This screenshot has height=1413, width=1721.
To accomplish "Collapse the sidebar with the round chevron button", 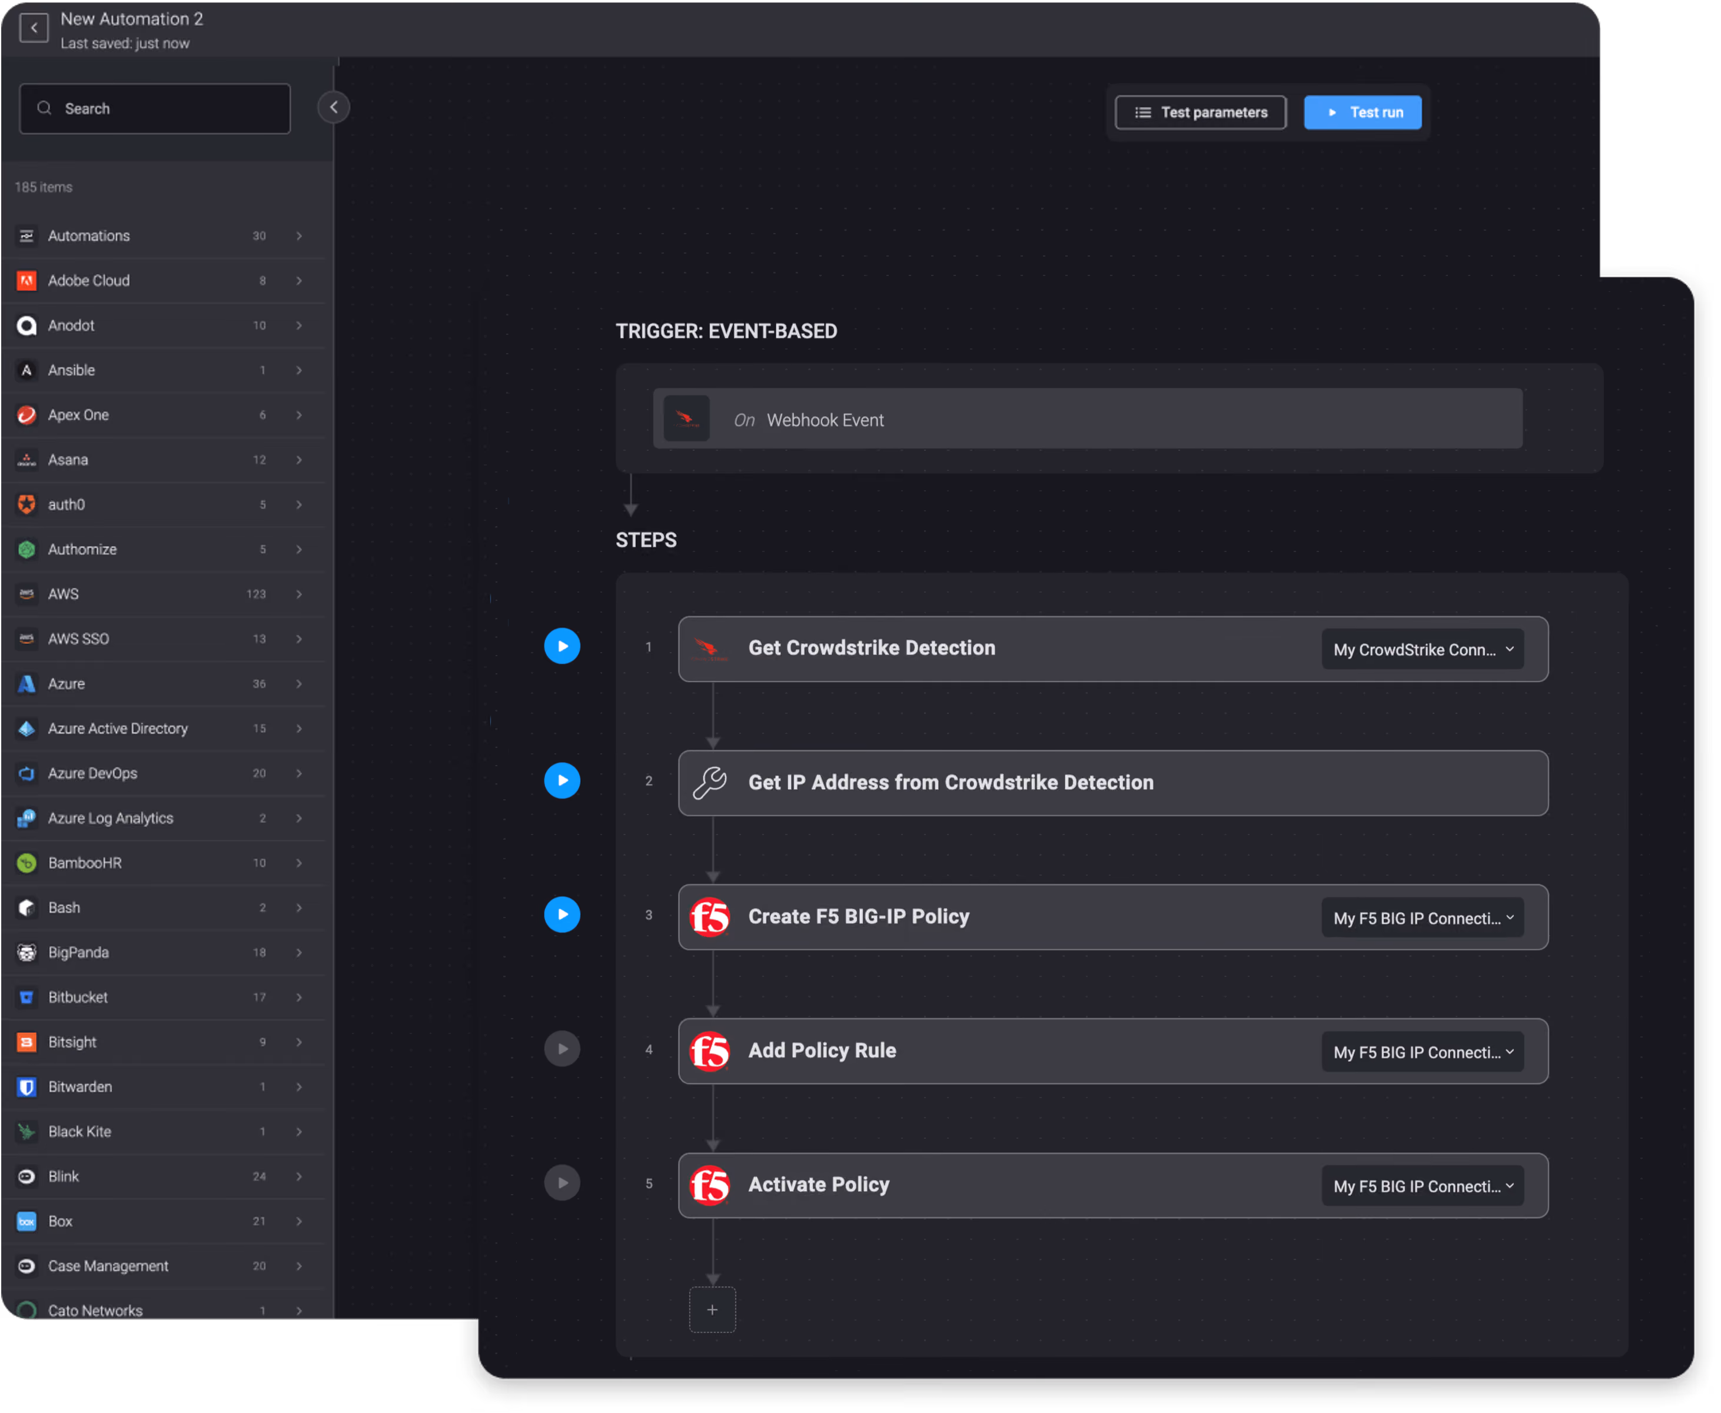I will (x=334, y=108).
